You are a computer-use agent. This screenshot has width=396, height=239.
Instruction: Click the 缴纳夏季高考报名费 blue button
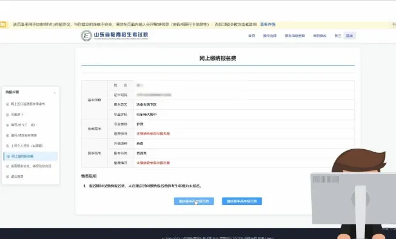pos(242,201)
